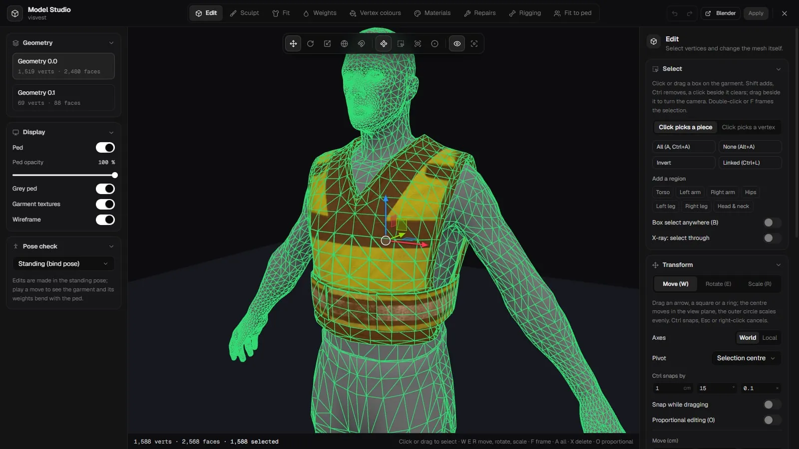799x449 pixels.
Task: Click the Linked (Ctrl+L) button
Action: click(750, 163)
